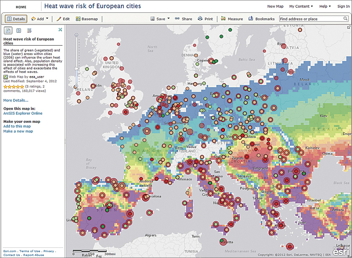Click the Find address or place field
Viewport: 352px width, 258px height.
(311, 19)
